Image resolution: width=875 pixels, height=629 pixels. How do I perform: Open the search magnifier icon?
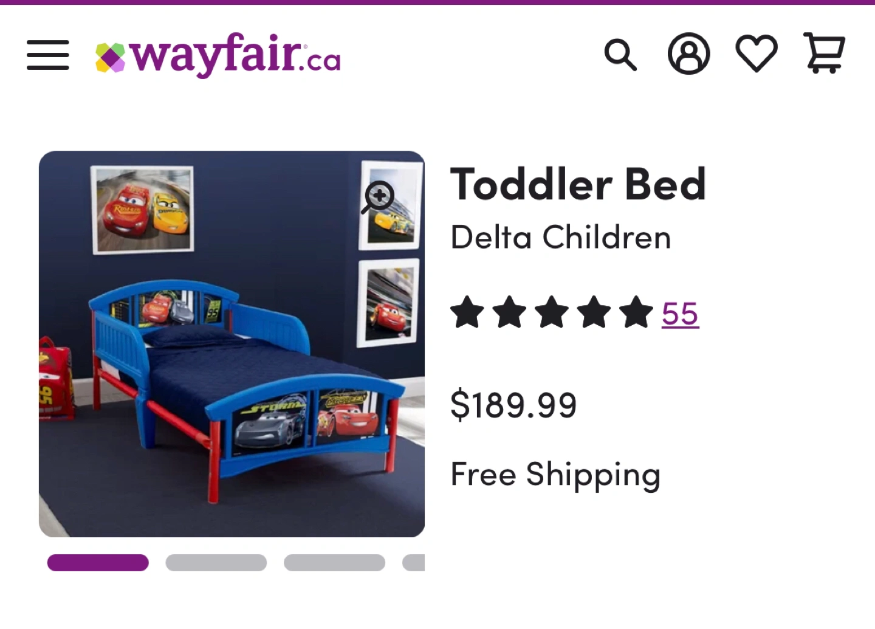click(x=620, y=55)
